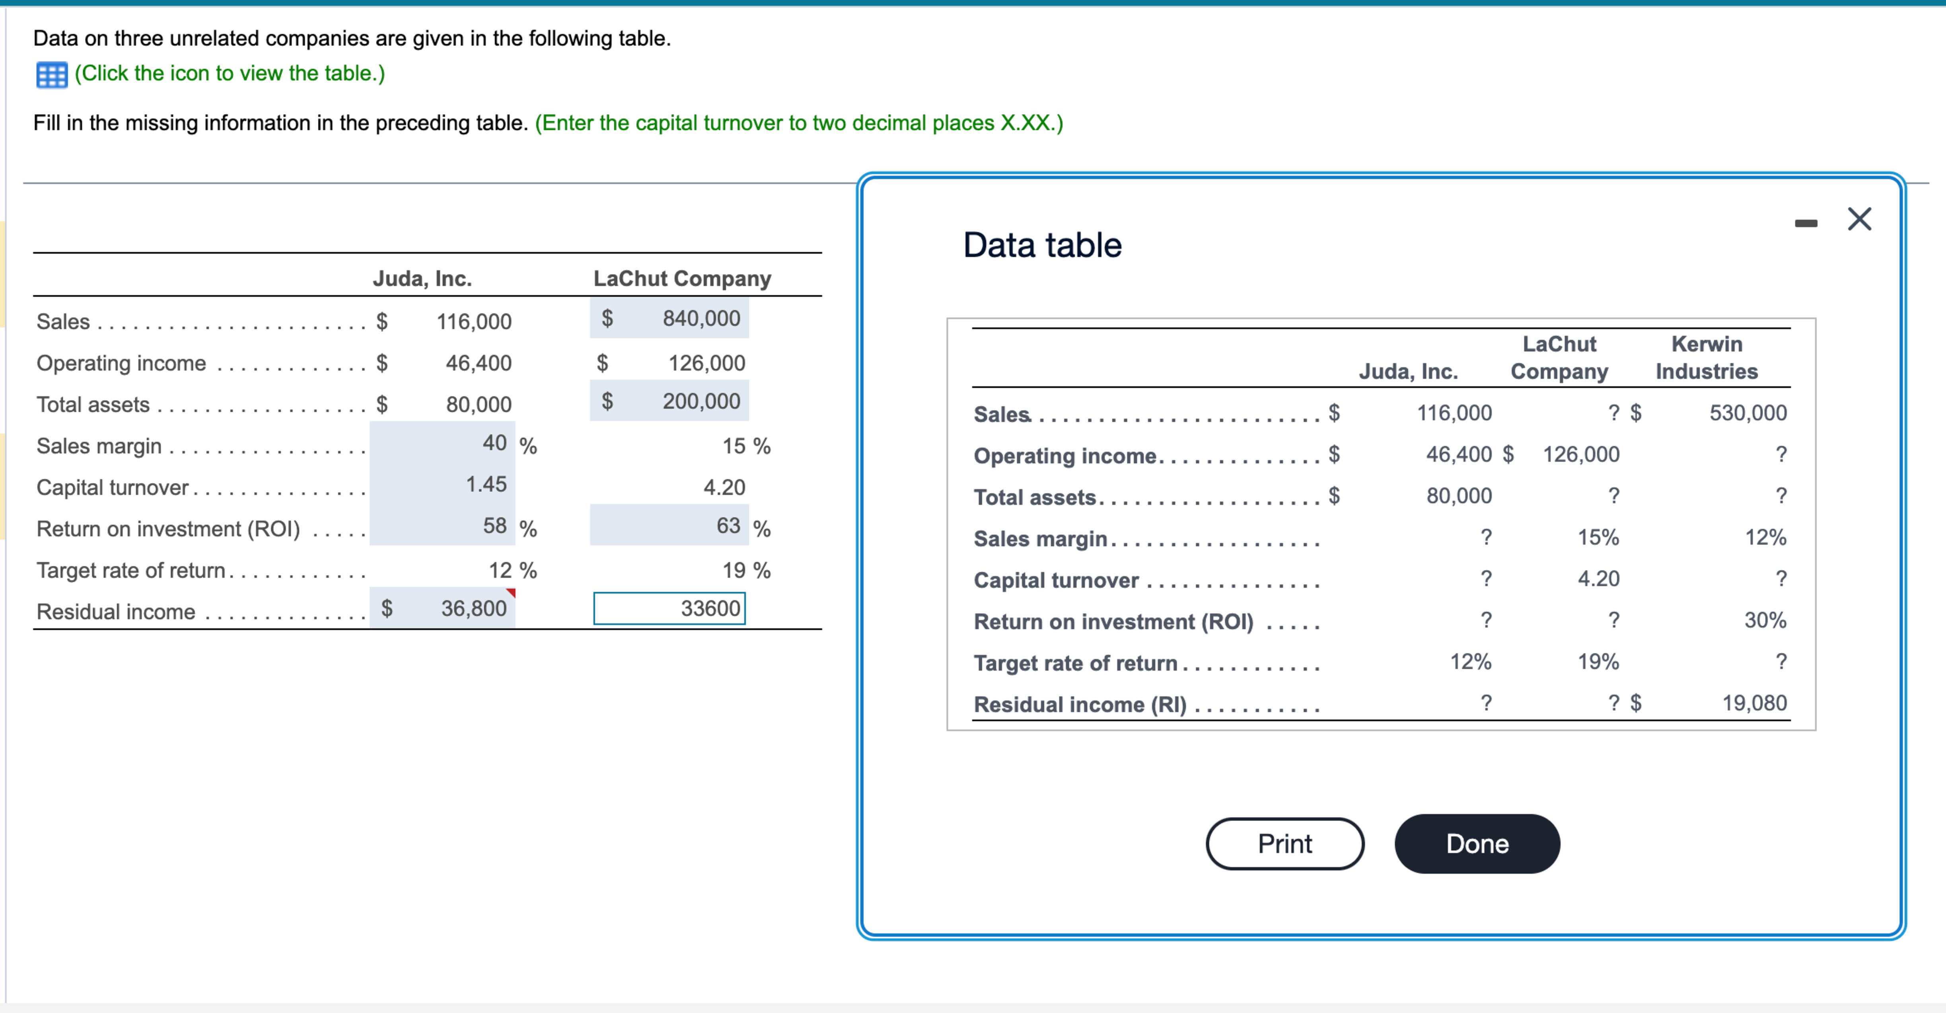1946x1013 pixels.
Task: Select LaChut sales field 840,000
Action: (669, 318)
